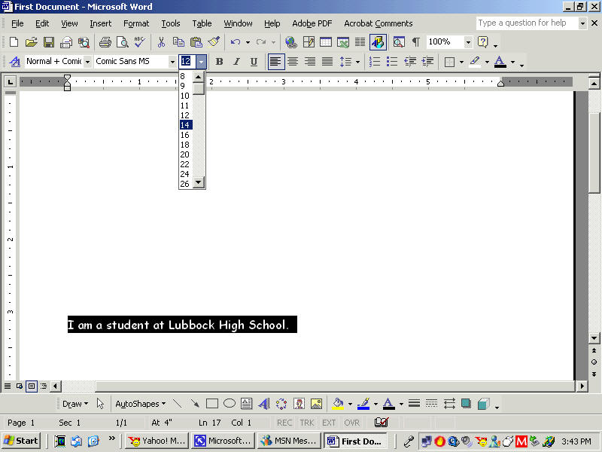Toggle Show/Hide paragraph marks
Image resolution: width=602 pixels, height=452 pixels.
[416, 42]
